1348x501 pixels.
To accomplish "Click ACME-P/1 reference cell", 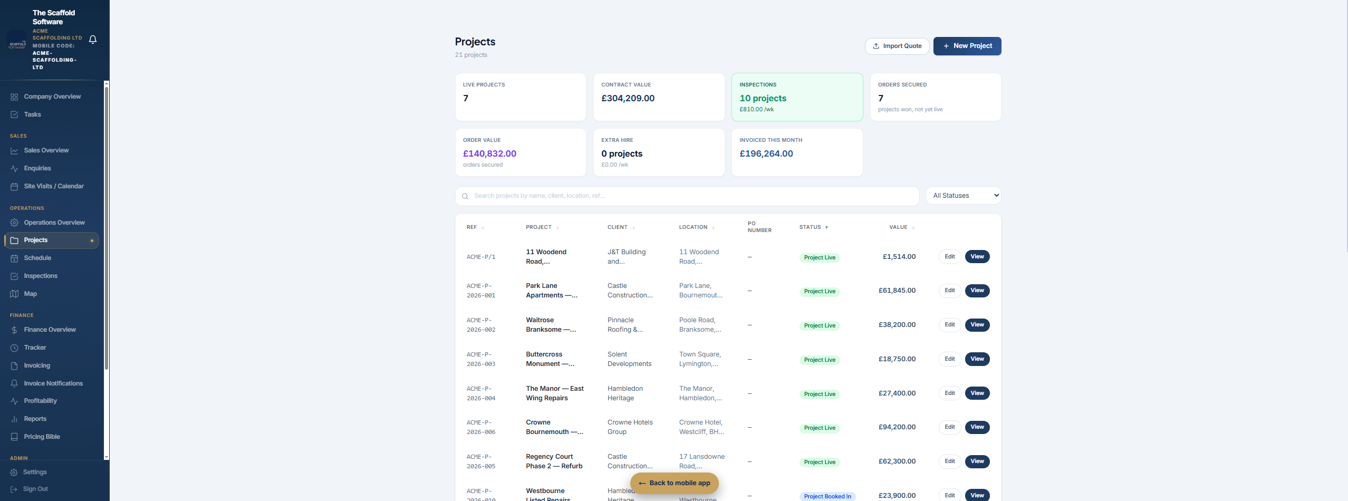I will 481,257.
